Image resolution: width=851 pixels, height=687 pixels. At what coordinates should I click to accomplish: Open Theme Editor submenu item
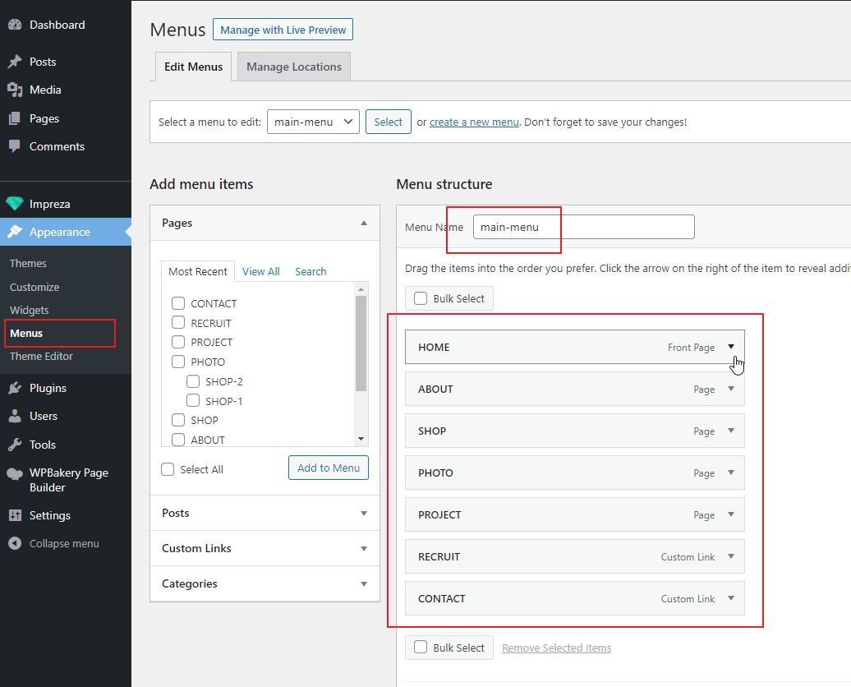click(41, 357)
